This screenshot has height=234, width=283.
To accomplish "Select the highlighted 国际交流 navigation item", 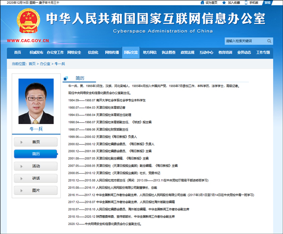I will click(131, 52).
